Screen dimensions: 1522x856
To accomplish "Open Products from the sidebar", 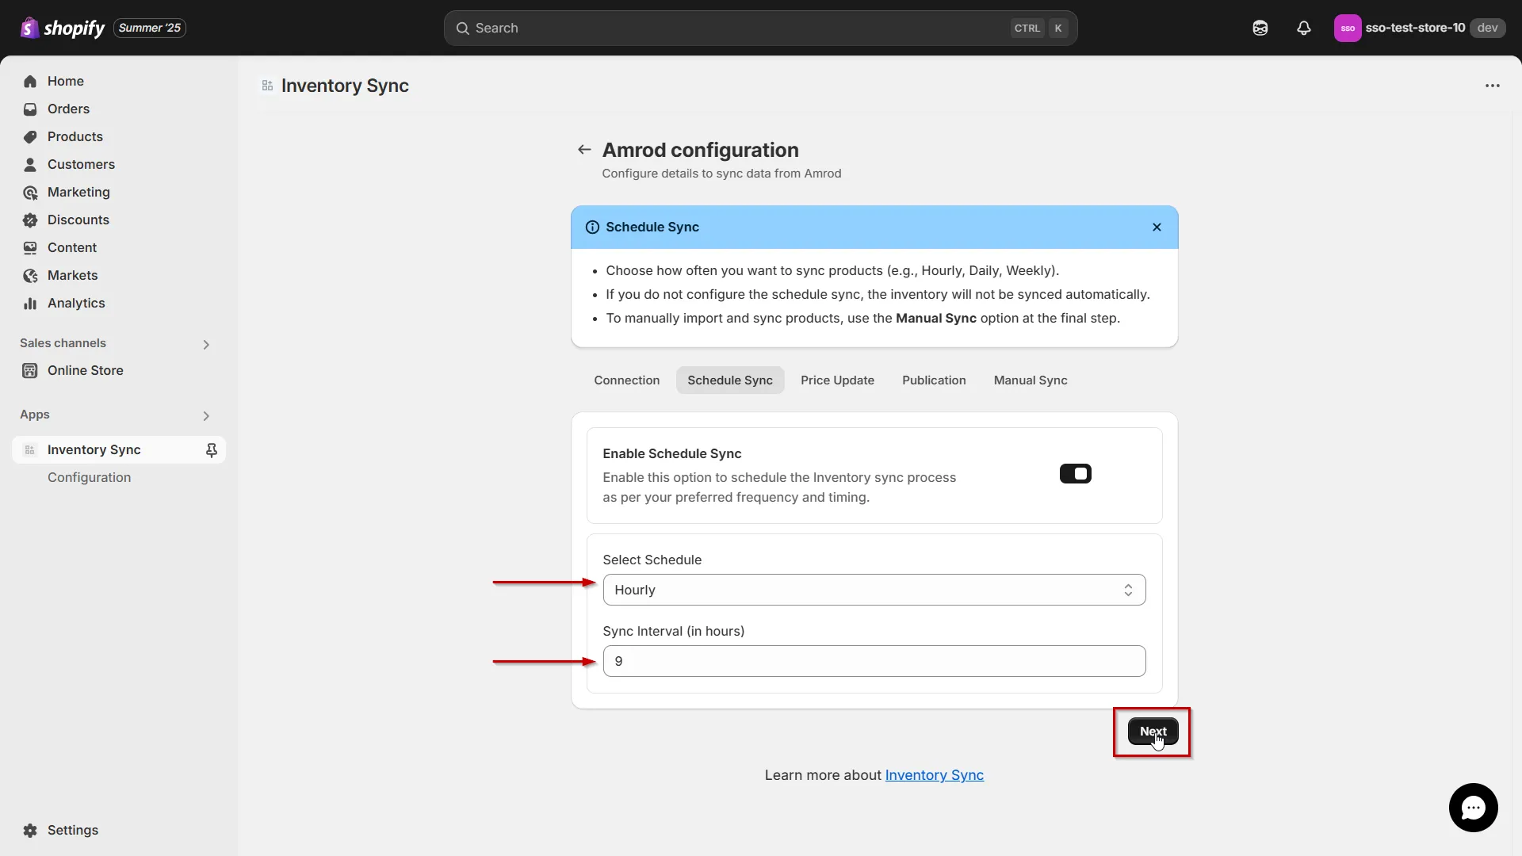I will tap(75, 136).
